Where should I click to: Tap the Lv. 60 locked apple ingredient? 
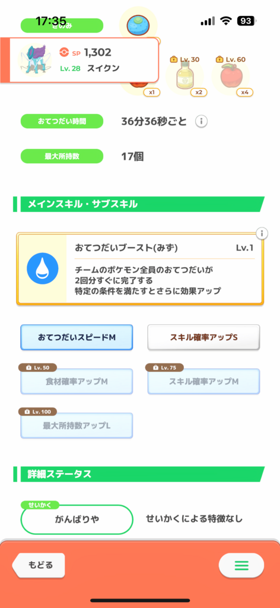pyautogui.click(x=230, y=77)
